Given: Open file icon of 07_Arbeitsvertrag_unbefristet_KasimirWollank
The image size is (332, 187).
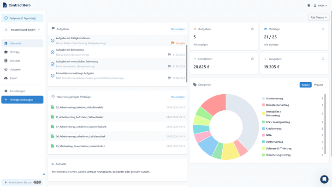Looking at the screenshot, I should [53, 127].
